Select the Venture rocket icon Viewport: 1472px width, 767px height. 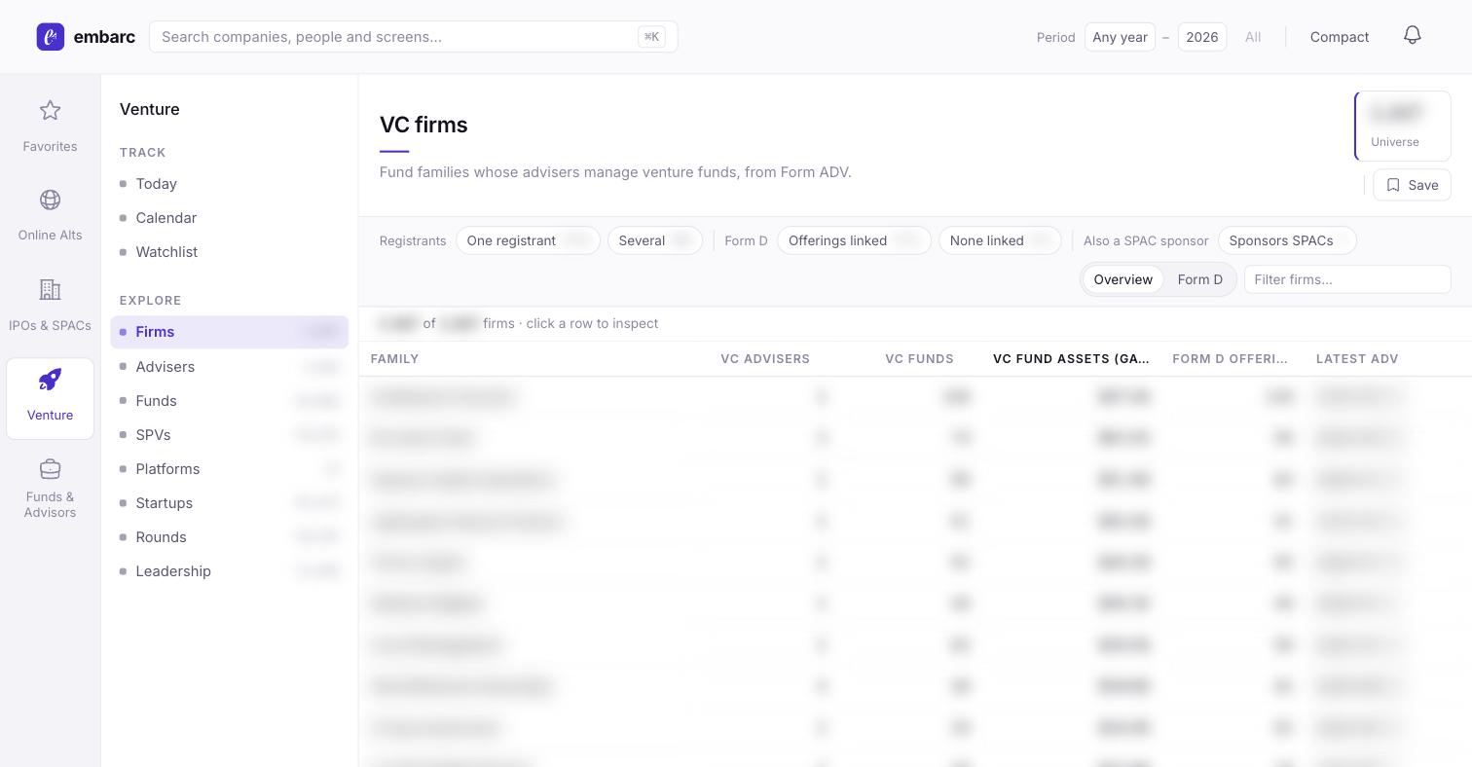[50, 380]
